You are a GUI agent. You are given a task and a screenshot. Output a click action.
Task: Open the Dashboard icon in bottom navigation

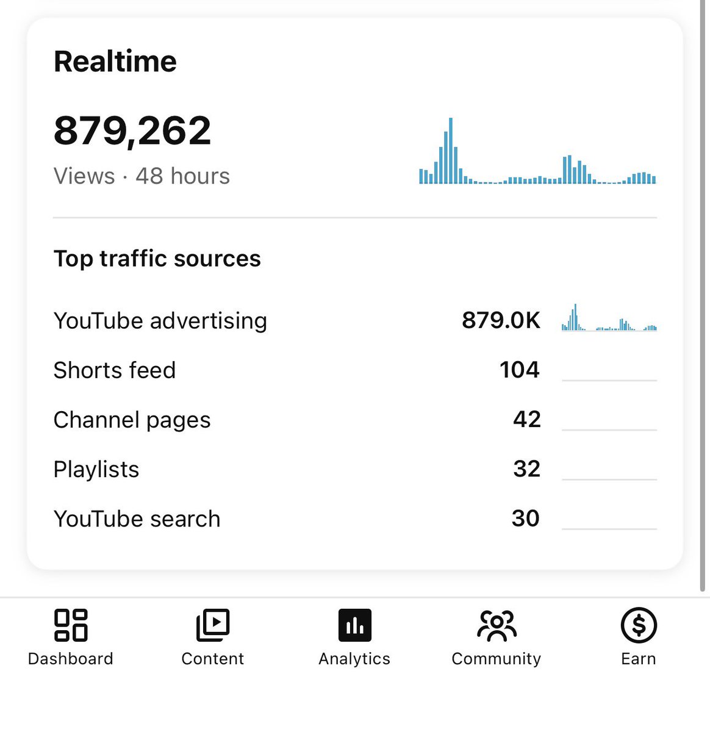(x=71, y=625)
